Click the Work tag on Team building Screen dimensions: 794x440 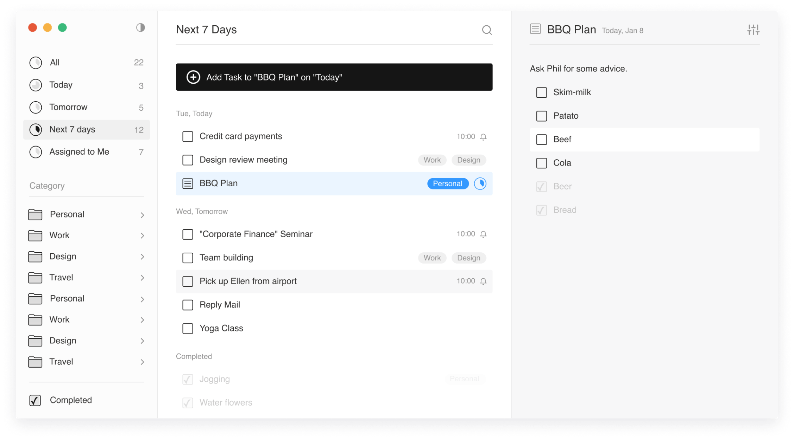432,258
